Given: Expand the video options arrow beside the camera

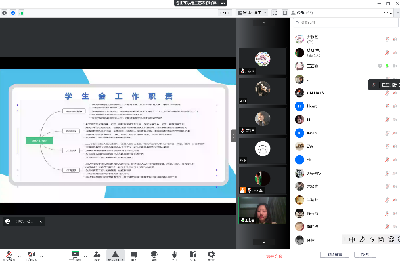Looking at the screenshot, I should pyautogui.click(x=41, y=256).
